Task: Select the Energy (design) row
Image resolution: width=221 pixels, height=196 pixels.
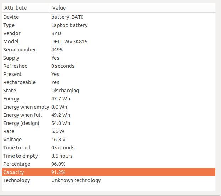Action: [x=109, y=123]
